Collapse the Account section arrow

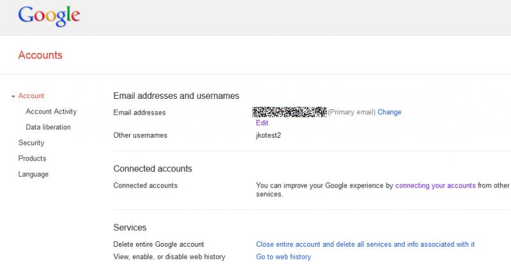click(13, 96)
